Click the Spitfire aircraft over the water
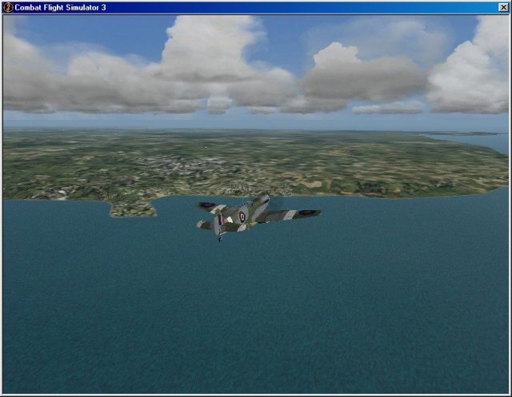The image size is (512, 397). pyautogui.click(x=258, y=216)
